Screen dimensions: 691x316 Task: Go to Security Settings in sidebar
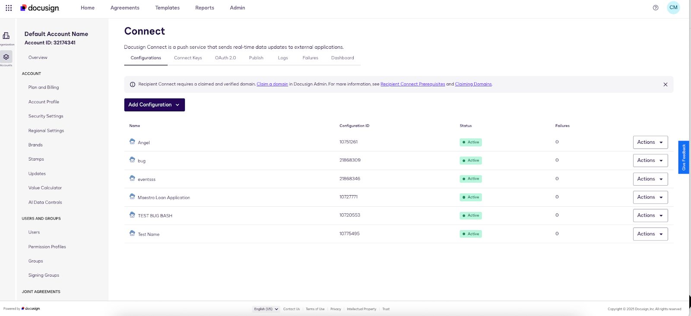click(46, 116)
